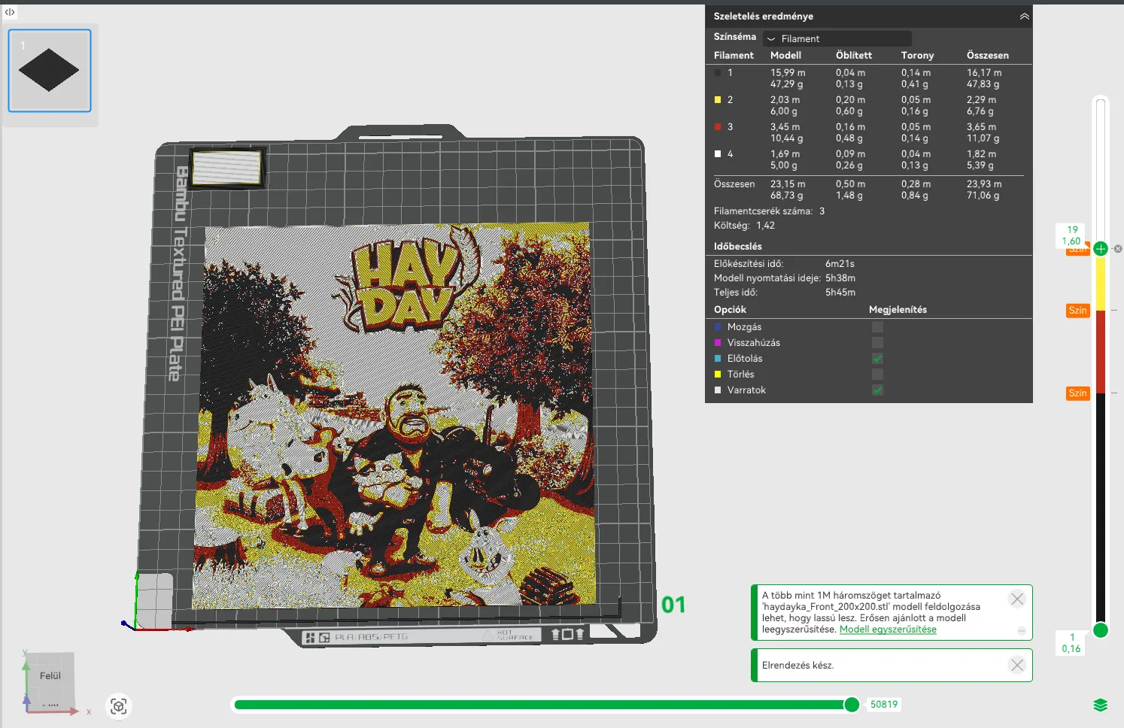Click the Megjelenítés column heading
This screenshot has width=1124, height=728.
pos(898,310)
